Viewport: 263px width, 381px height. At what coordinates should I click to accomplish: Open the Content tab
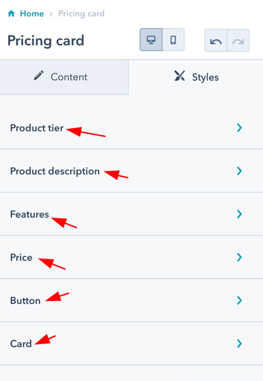(64, 77)
